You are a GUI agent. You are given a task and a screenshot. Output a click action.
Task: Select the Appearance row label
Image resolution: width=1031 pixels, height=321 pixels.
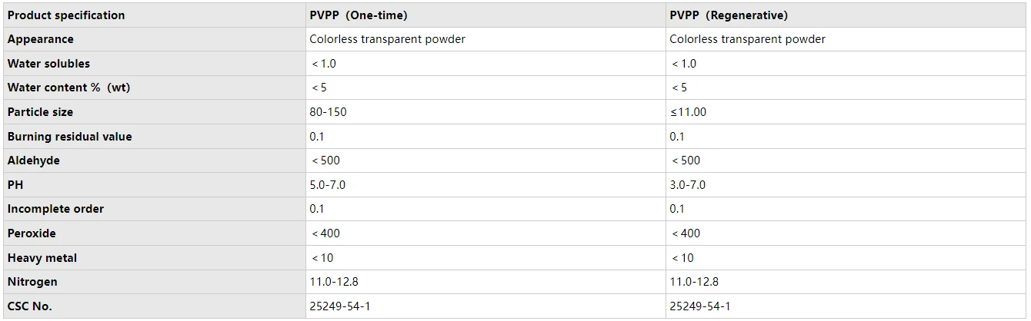pyautogui.click(x=41, y=39)
